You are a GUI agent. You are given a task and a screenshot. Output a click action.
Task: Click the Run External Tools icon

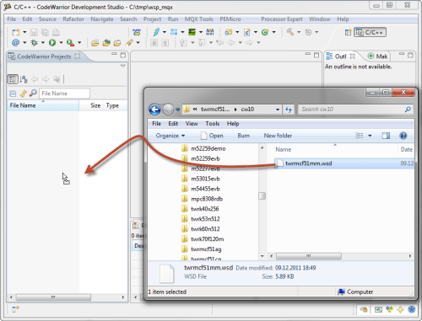(70, 43)
